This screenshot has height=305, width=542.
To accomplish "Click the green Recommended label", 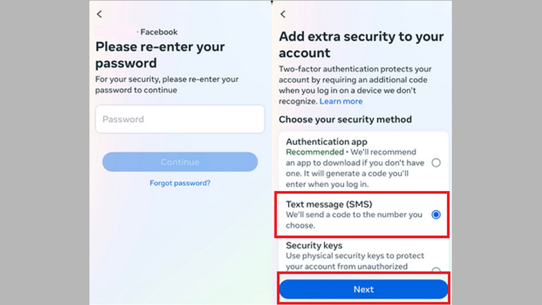I will [314, 152].
